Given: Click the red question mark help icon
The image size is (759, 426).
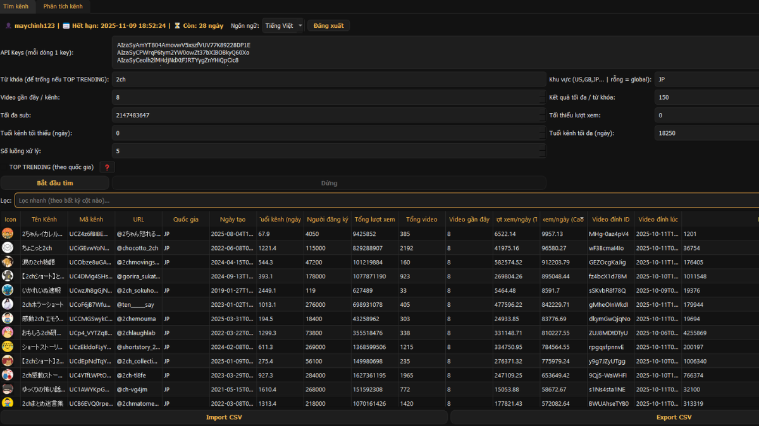Looking at the screenshot, I should click(107, 167).
